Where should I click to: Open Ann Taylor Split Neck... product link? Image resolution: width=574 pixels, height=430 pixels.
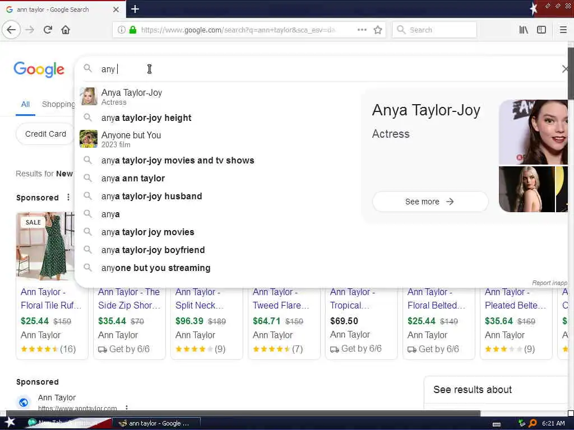199,298
